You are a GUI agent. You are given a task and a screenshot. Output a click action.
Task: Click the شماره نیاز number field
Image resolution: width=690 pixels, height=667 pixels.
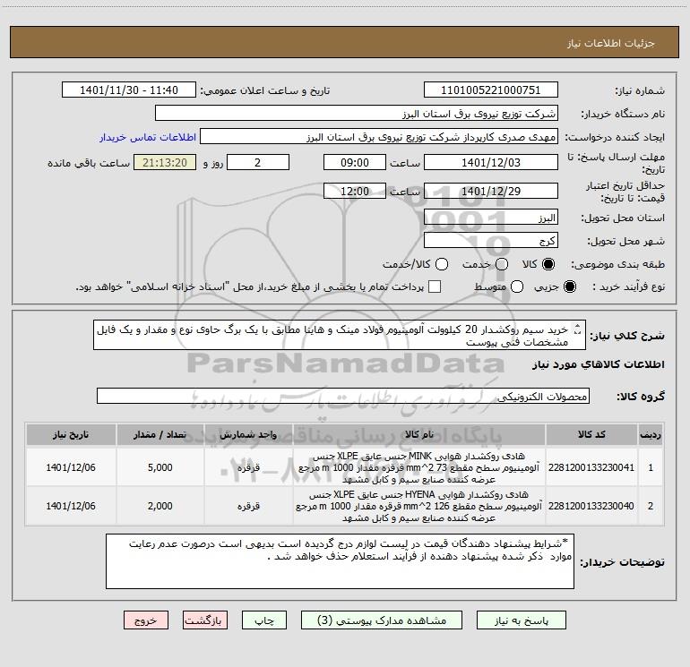[x=491, y=90]
